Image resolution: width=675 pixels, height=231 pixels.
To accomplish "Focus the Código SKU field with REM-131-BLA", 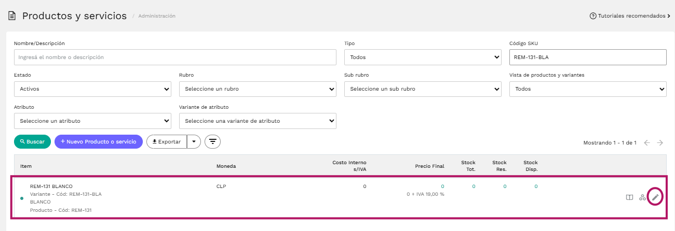I will click(x=588, y=57).
